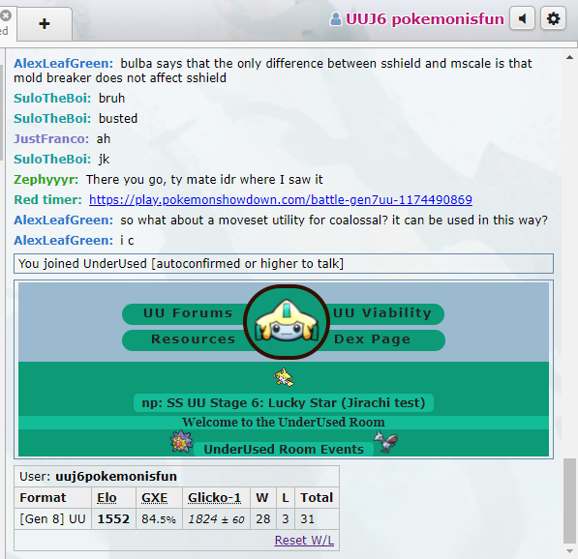The height and width of the screenshot is (559, 578).
Task: Click the scrollbar up arrow
Action: coord(569,57)
